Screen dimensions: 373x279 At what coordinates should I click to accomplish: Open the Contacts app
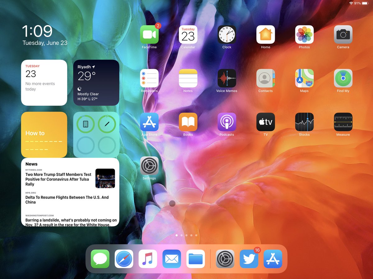tap(265, 78)
